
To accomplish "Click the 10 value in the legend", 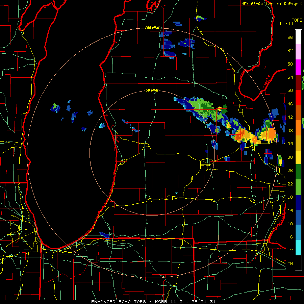I will 290,224.
